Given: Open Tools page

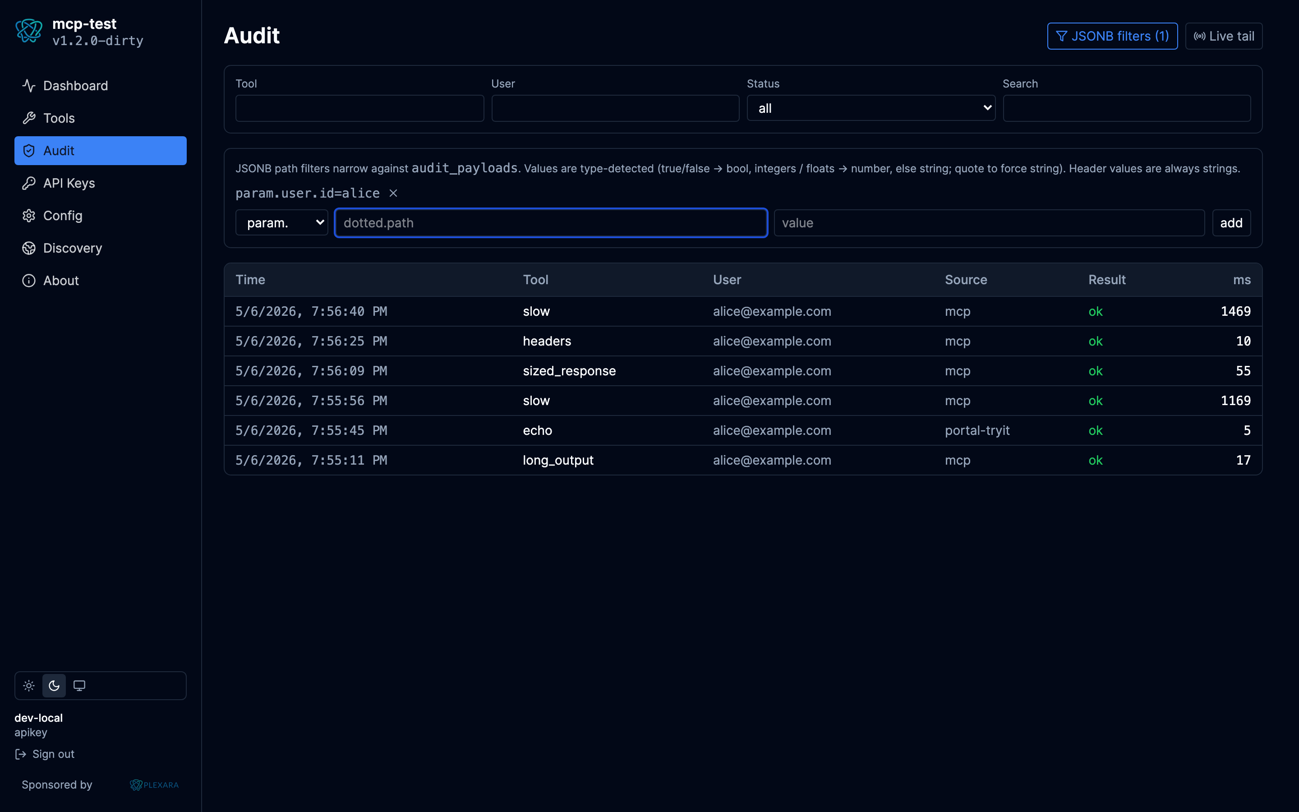Looking at the screenshot, I should [x=101, y=118].
